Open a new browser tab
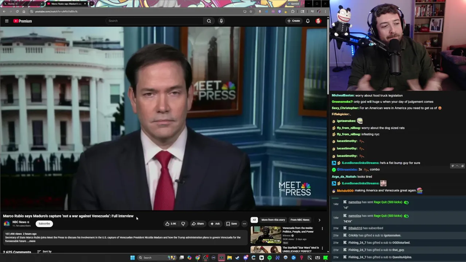The image size is (466, 262). click(92, 4)
